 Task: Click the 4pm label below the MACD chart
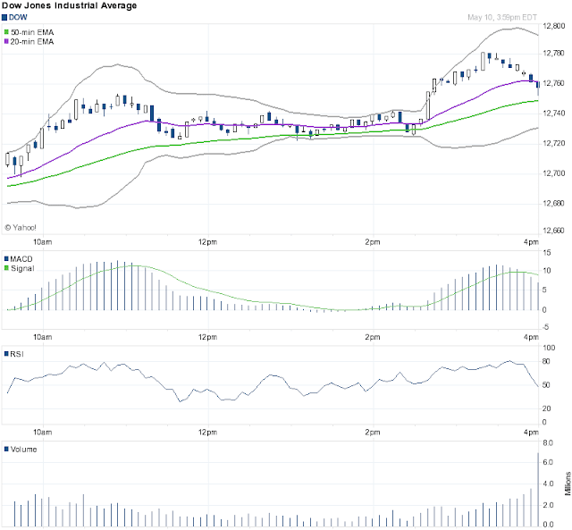[531, 337]
